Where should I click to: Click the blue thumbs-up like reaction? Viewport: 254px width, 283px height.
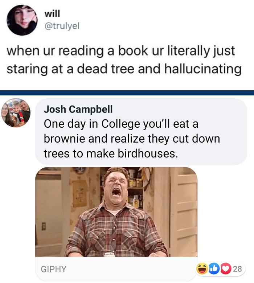click(214, 268)
